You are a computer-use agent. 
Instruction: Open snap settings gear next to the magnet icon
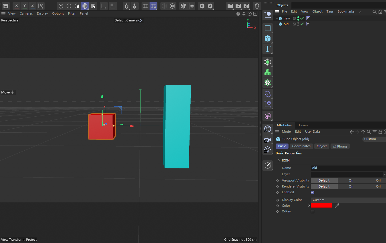click(135, 6)
